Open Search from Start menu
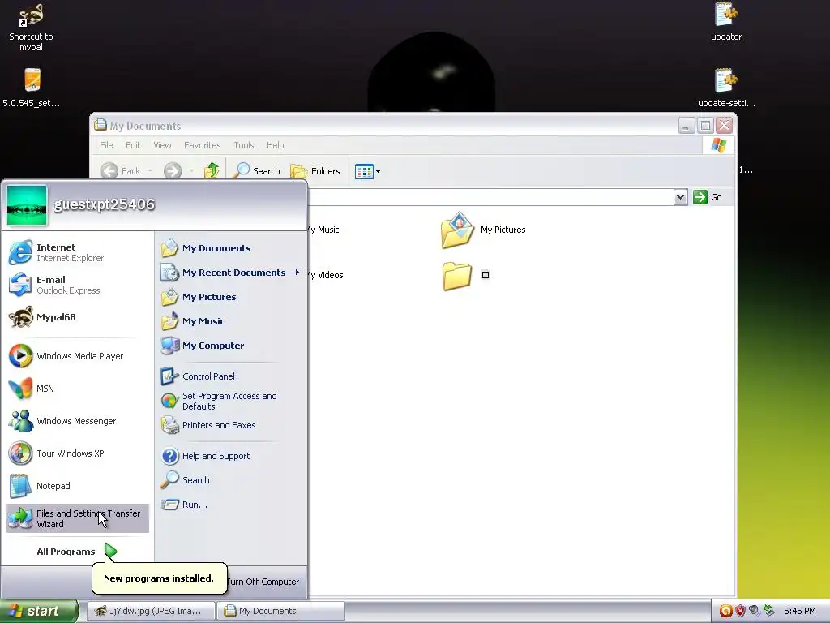This screenshot has width=830, height=623. coord(230,480)
